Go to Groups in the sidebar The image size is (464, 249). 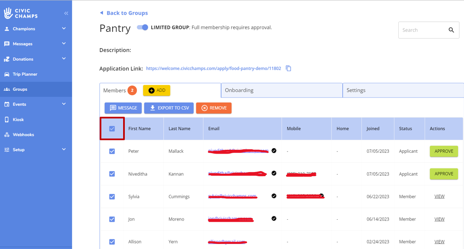tap(20, 89)
